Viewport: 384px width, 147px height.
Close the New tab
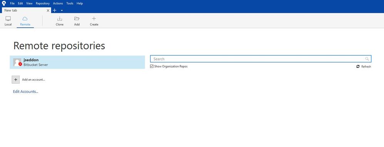[x=48, y=10]
